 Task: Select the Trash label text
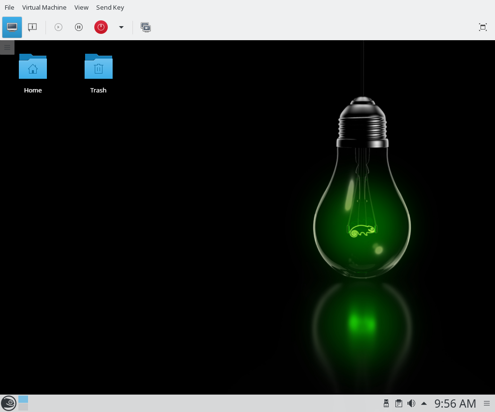pos(98,90)
